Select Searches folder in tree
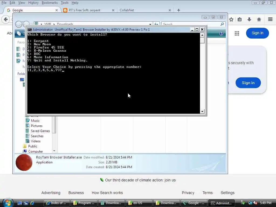The width and height of the screenshot is (276, 207). (37, 136)
